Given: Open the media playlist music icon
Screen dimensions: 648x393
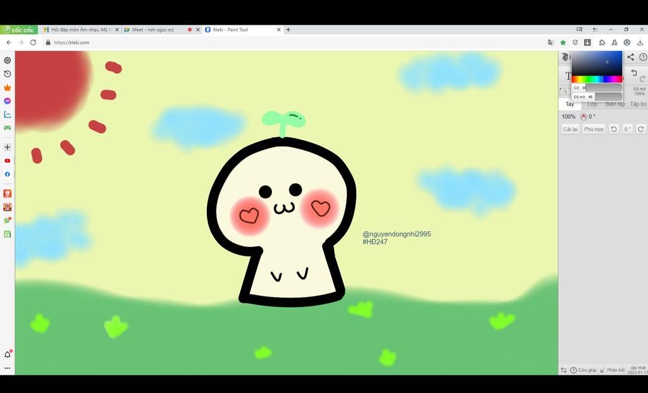Looking at the screenshot, I should [614, 42].
